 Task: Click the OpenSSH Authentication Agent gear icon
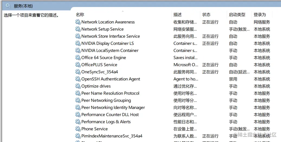pos(78,79)
